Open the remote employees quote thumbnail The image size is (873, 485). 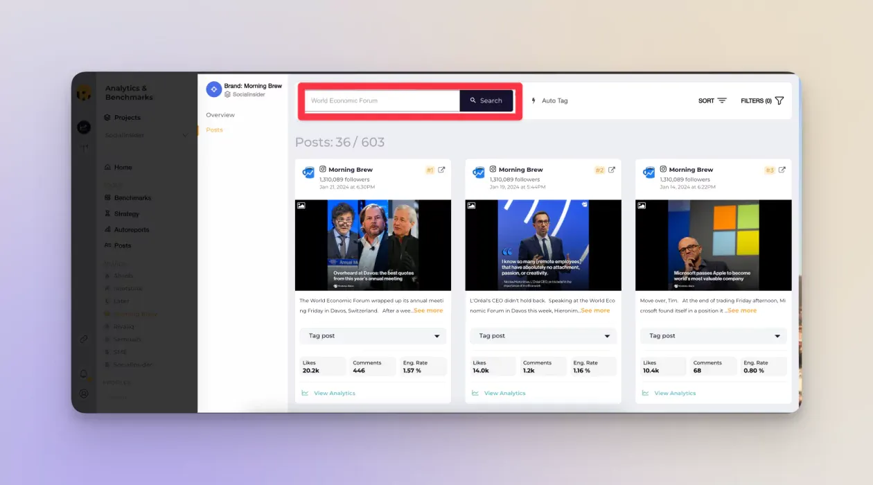coord(543,245)
